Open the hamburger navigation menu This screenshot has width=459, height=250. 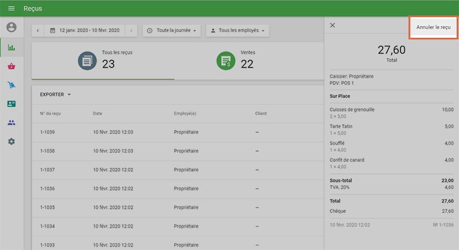pyautogui.click(x=11, y=9)
